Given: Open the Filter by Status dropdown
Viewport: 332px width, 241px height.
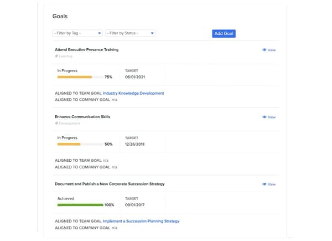Looking at the screenshot, I should click(x=130, y=33).
